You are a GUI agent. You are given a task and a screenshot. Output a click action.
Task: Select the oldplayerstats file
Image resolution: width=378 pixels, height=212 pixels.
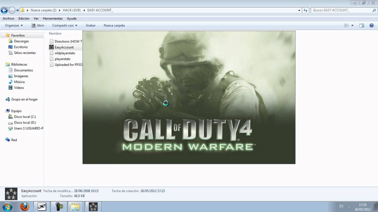click(65, 53)
